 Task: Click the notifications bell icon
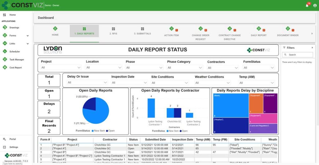coord(307,5)
